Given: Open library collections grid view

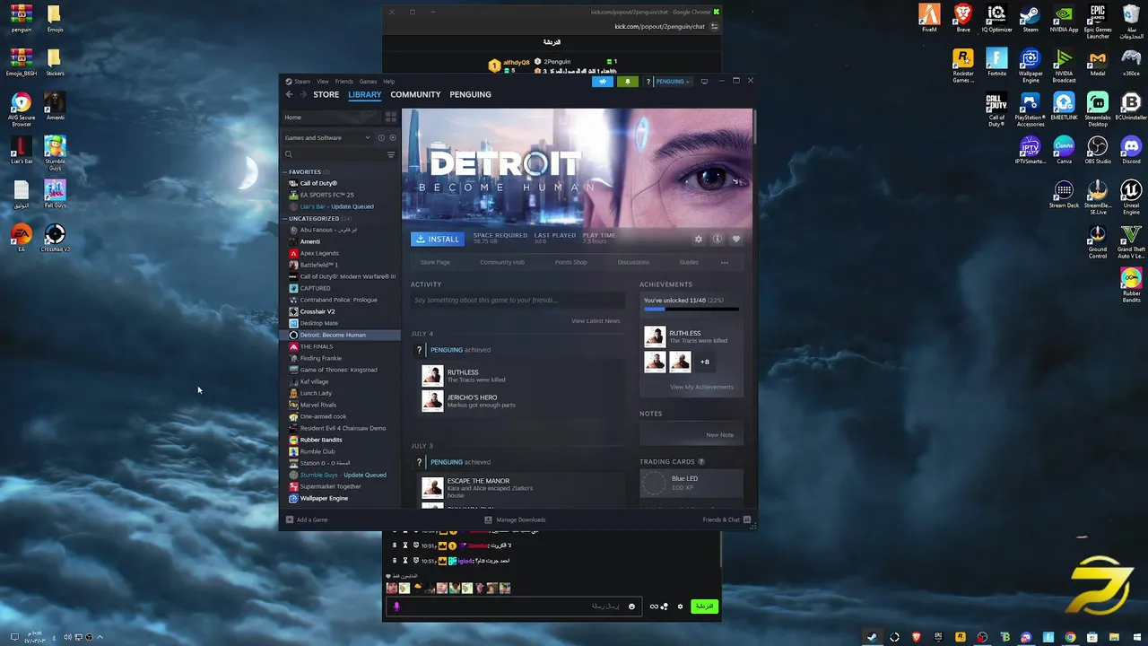Looking at the screenshot, I should 391,117.
